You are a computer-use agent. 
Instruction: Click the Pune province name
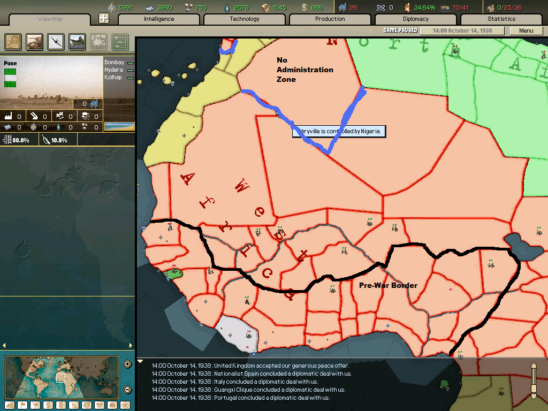10,63
